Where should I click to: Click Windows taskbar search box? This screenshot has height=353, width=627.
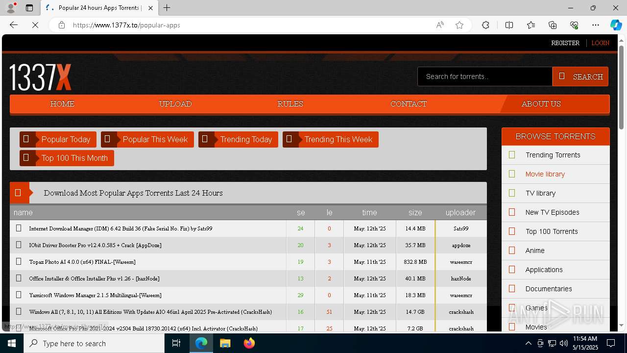tap(94, 343)
